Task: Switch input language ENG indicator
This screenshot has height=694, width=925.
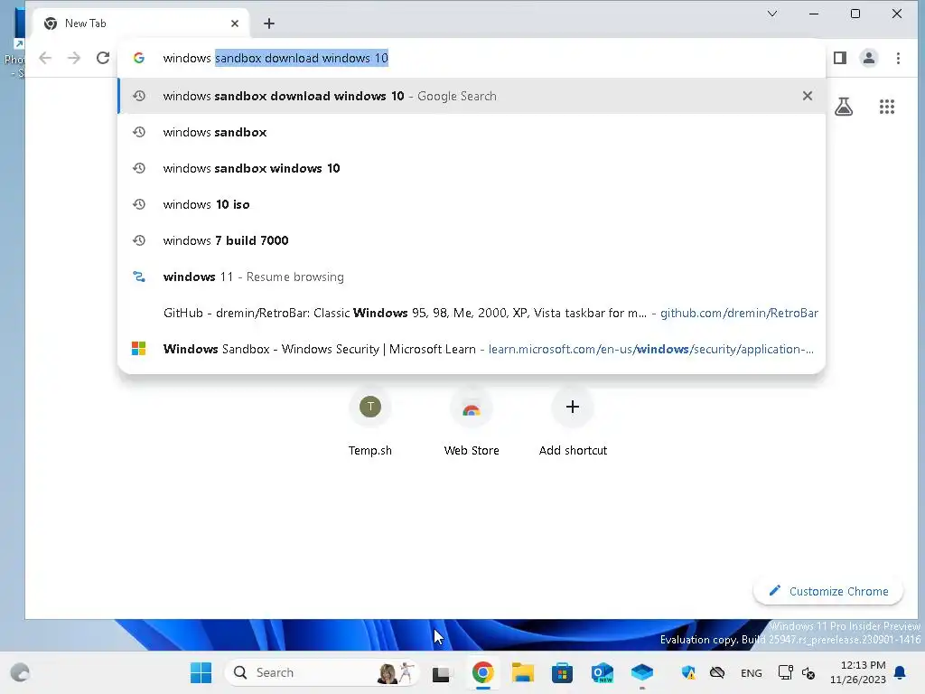Action: tap(751, 672)
